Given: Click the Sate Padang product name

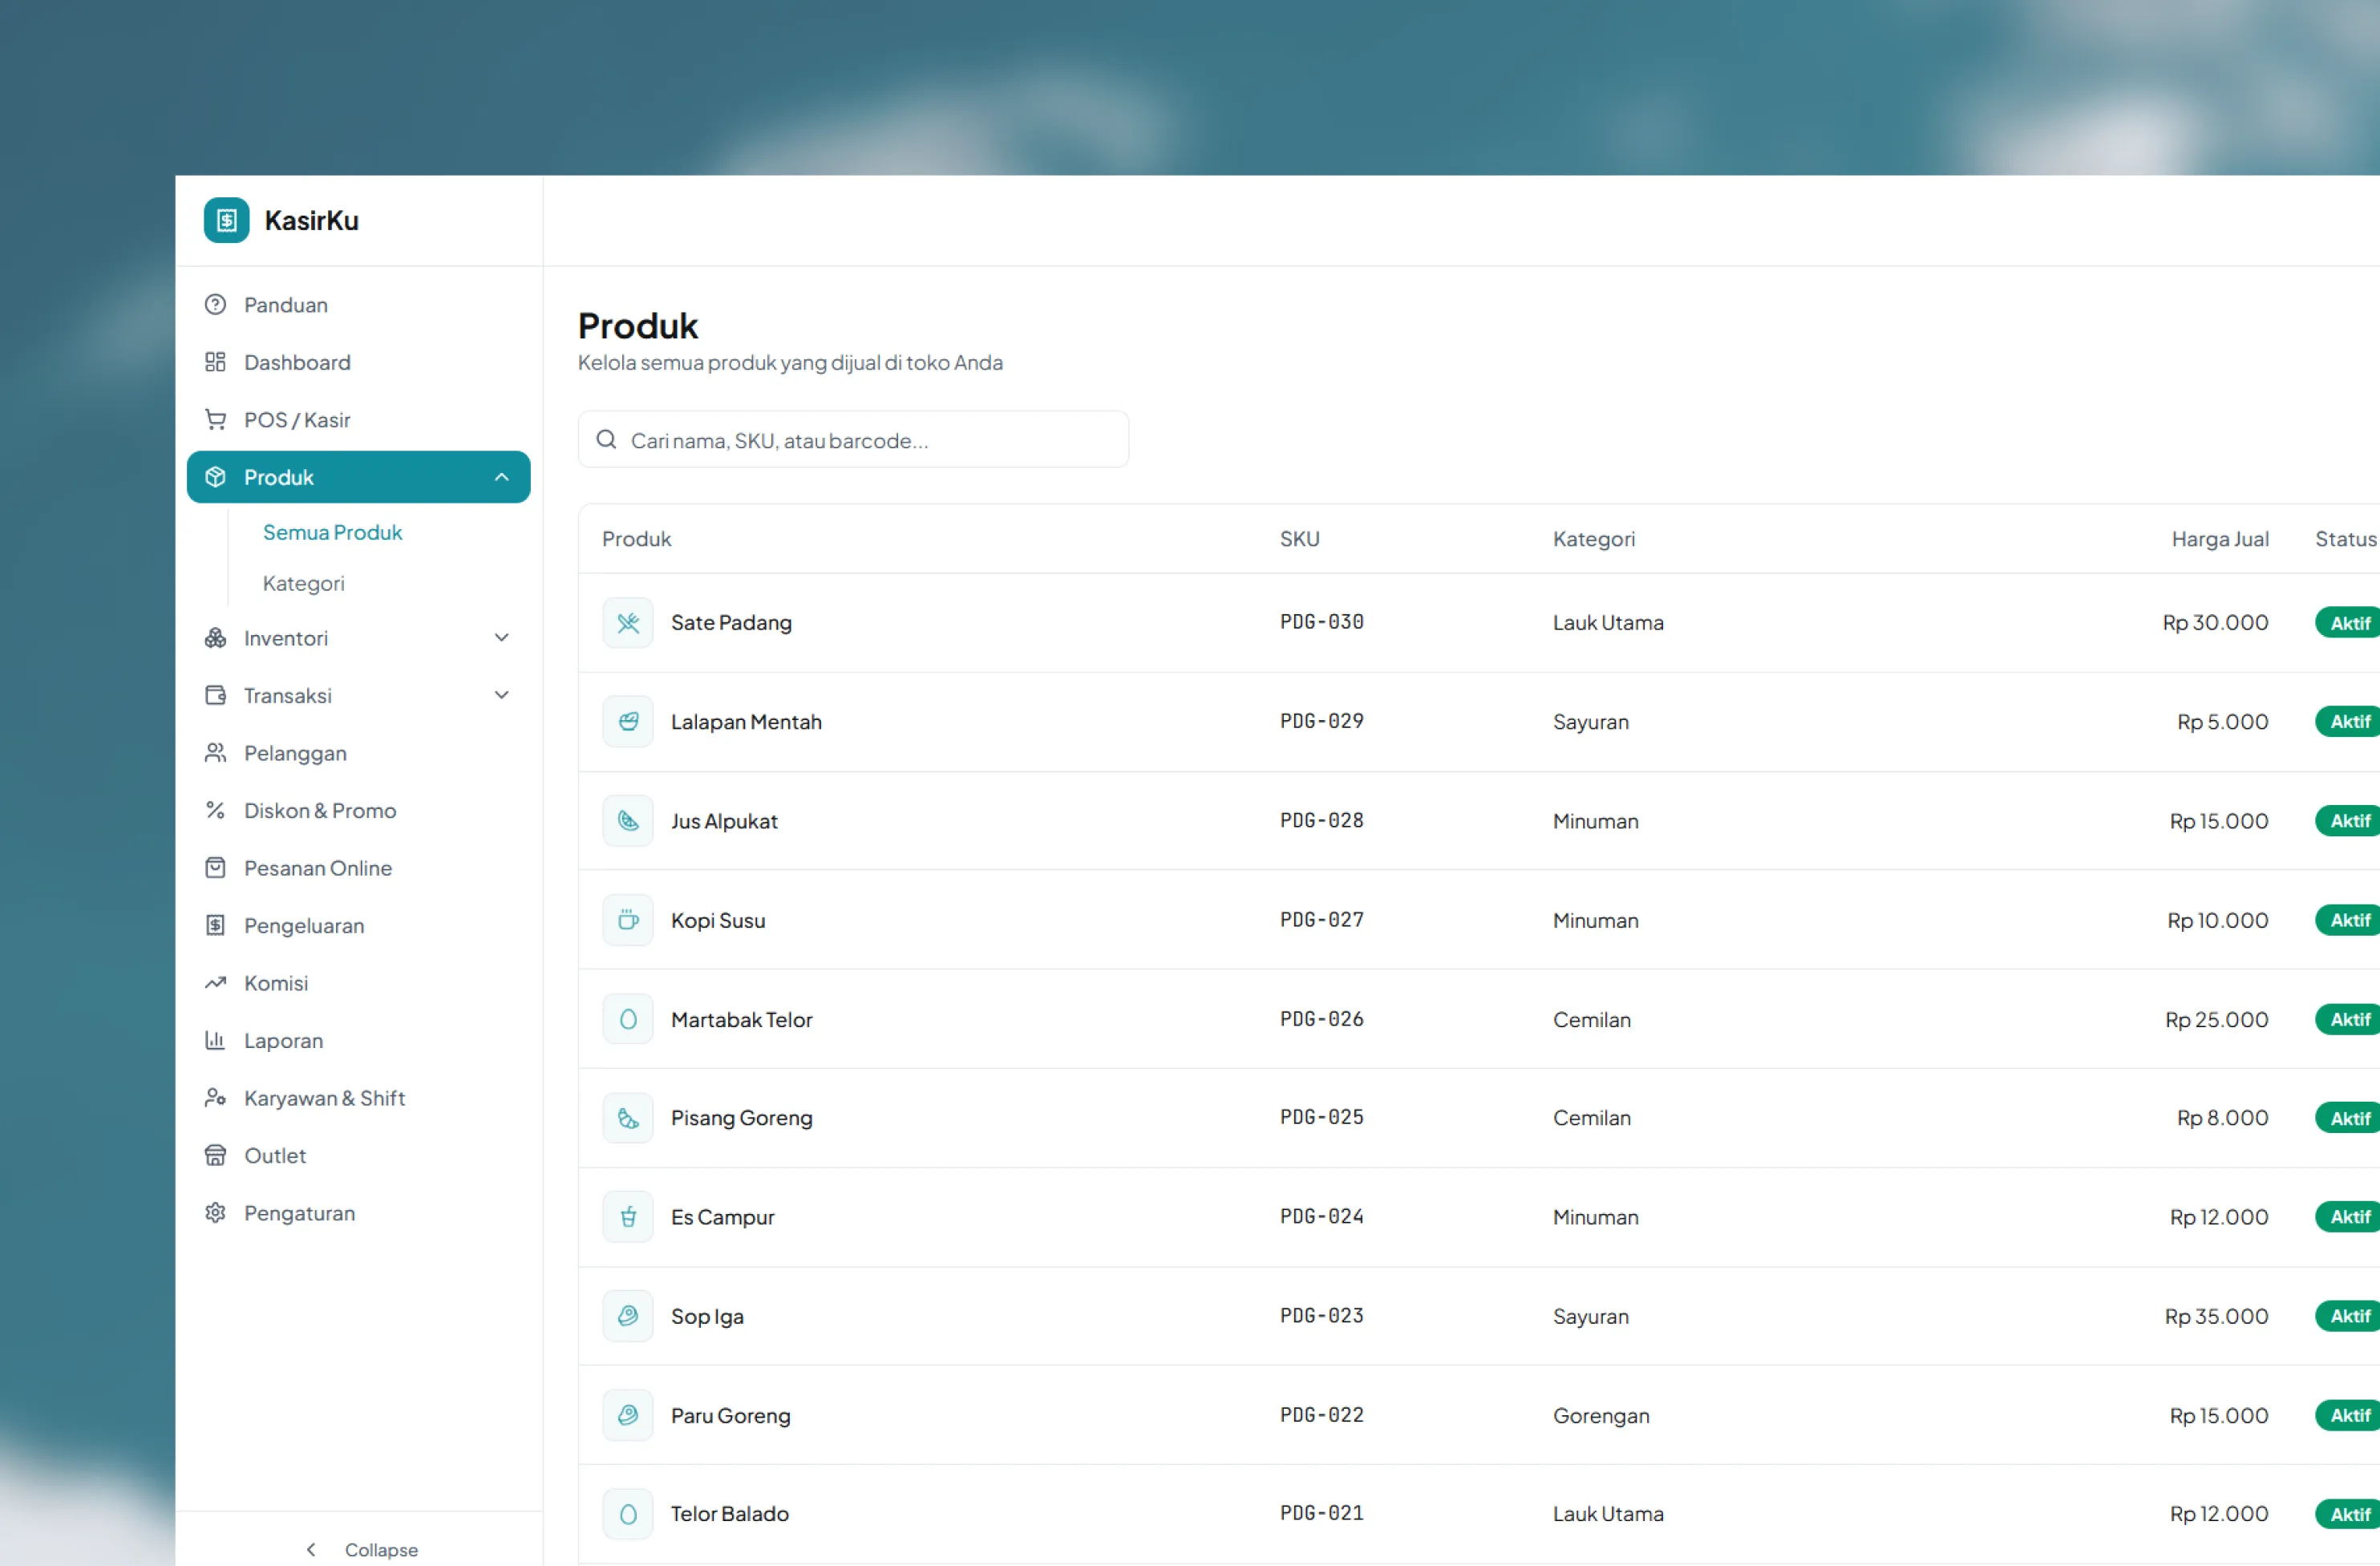Looking at the screenshot, I should [731, 623].
